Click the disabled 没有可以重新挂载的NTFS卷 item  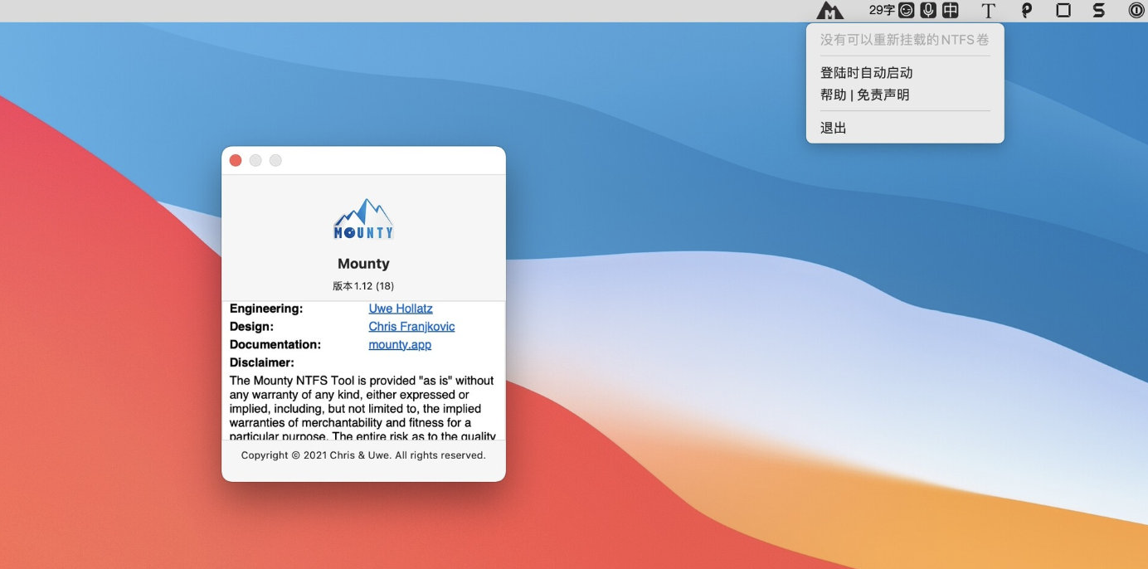(x=905, y=39)
